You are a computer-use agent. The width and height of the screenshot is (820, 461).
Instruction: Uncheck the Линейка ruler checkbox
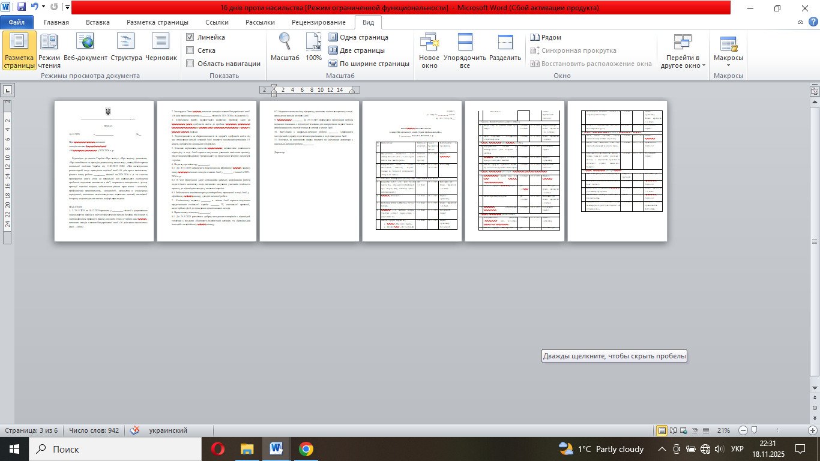[190, 37]
